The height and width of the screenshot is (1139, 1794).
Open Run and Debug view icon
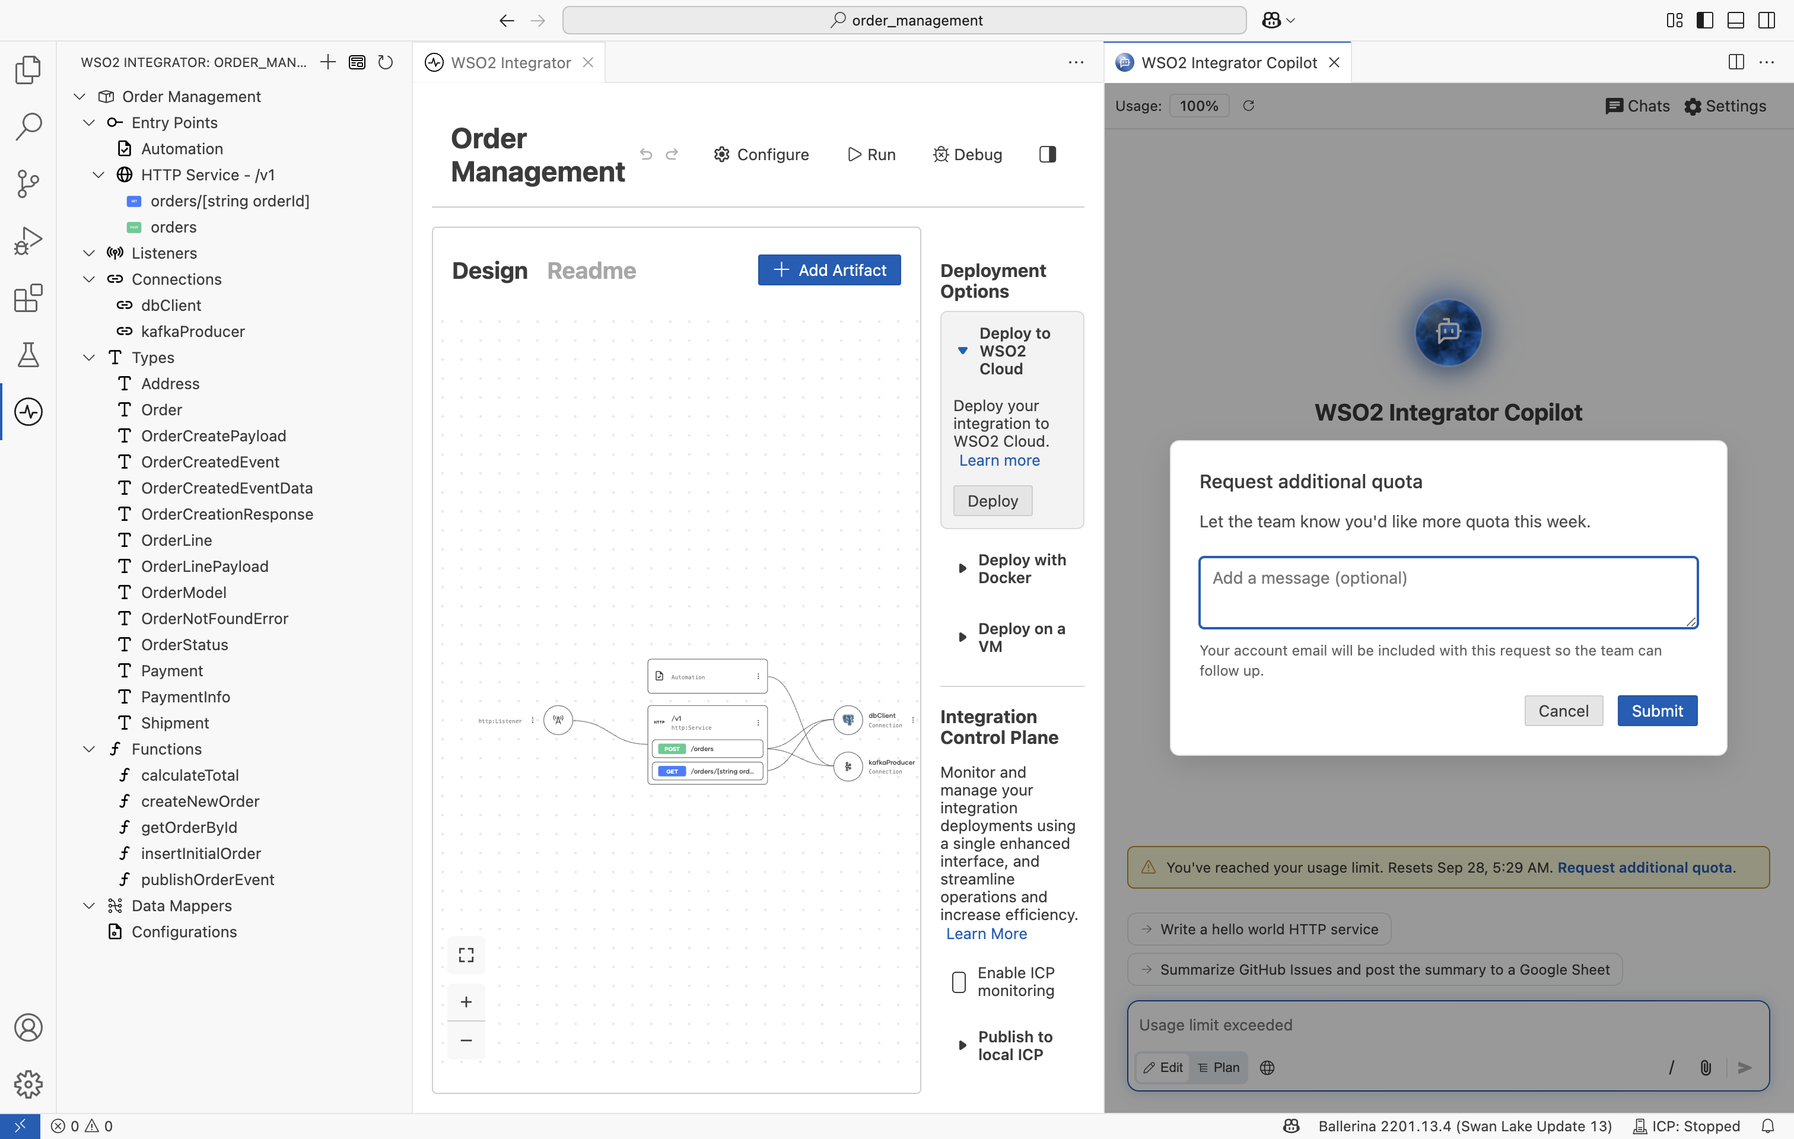pyautogui.click(x=28, y=241)
